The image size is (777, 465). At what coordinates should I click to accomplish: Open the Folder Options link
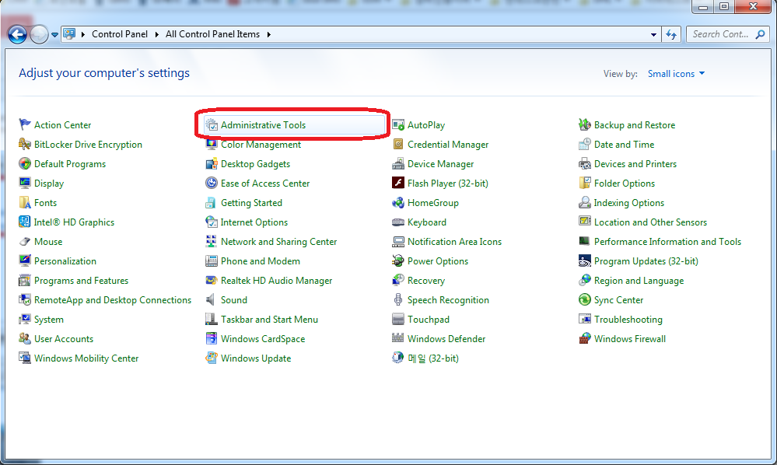[x=625, y=184]
